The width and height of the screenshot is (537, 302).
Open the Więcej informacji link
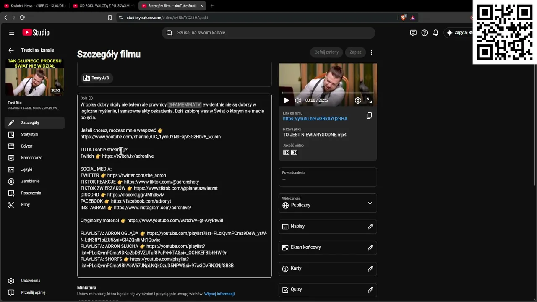(219, 294)
